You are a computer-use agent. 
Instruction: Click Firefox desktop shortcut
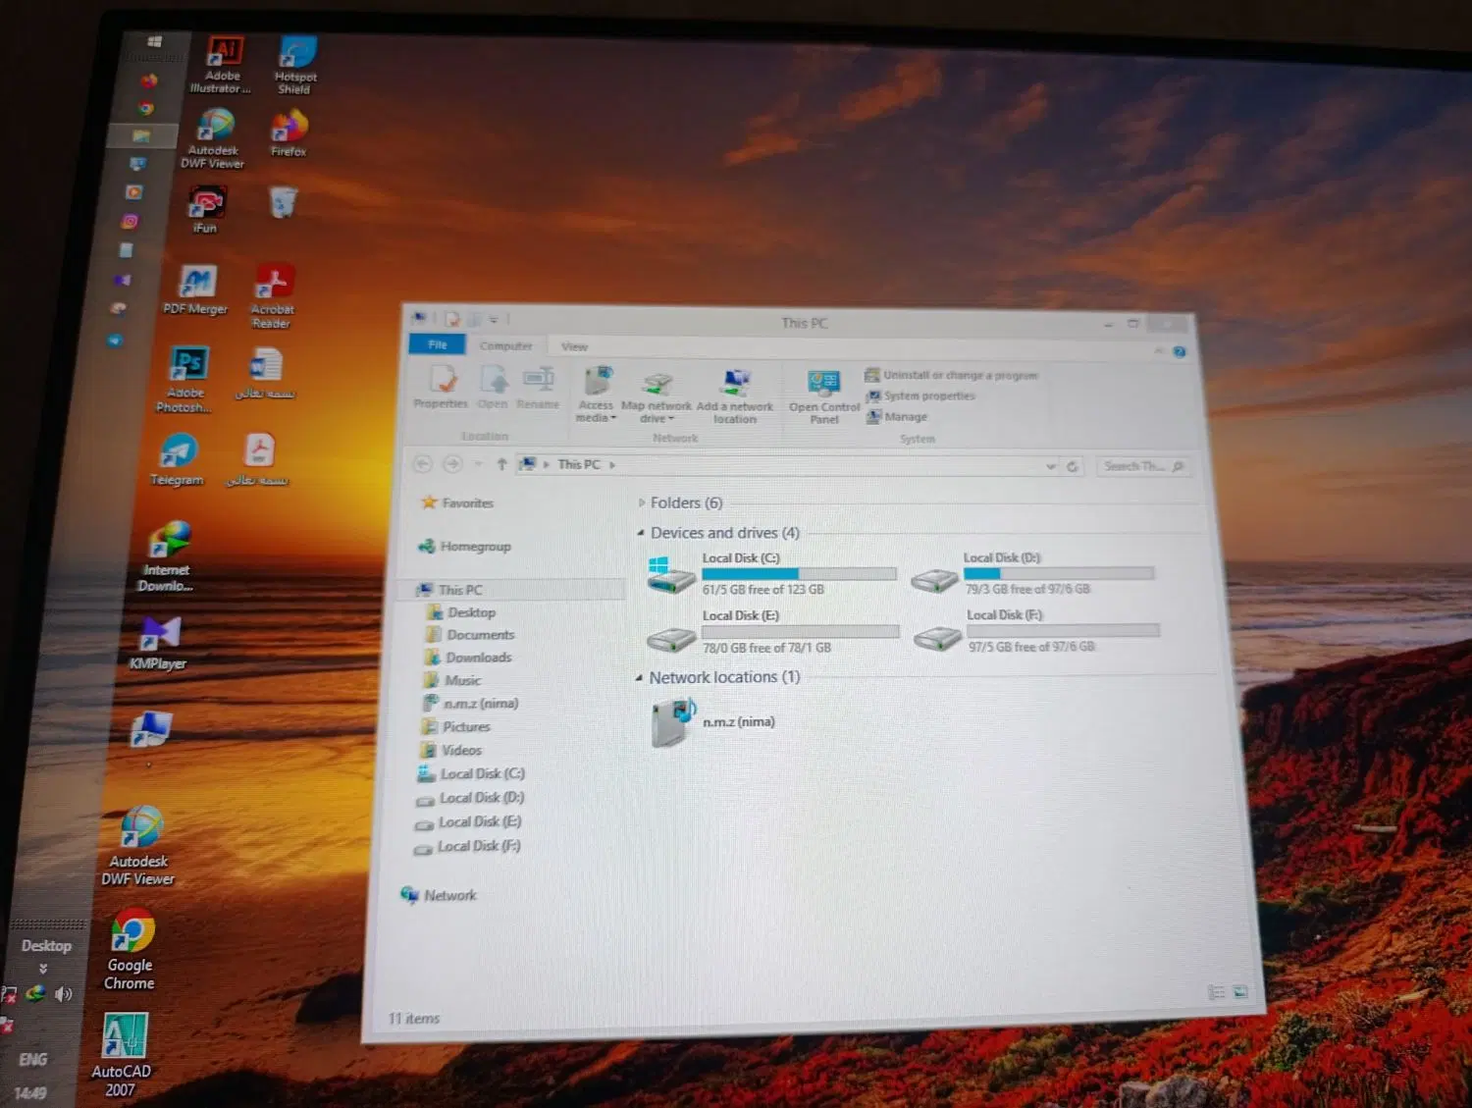pyautogui.click(x=289, y=134)
